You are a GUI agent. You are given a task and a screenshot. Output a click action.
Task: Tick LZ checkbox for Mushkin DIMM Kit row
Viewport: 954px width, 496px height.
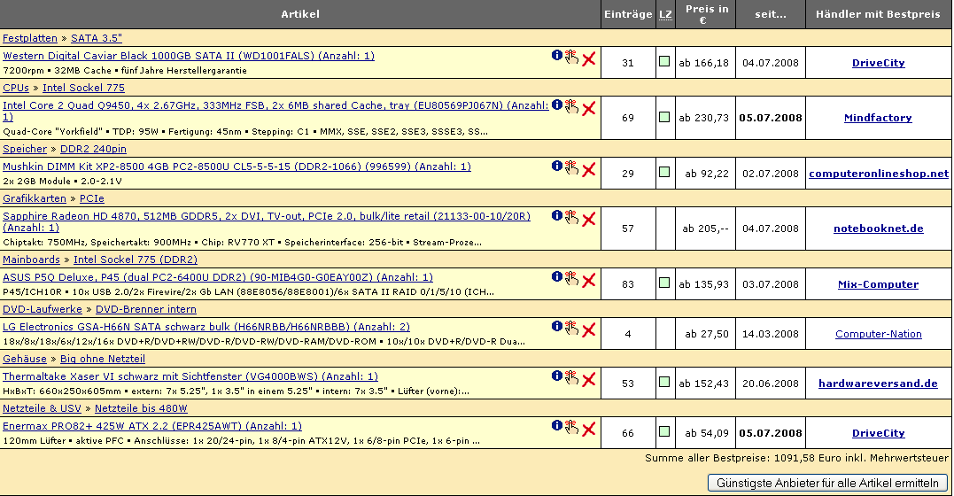coord(664,172)
